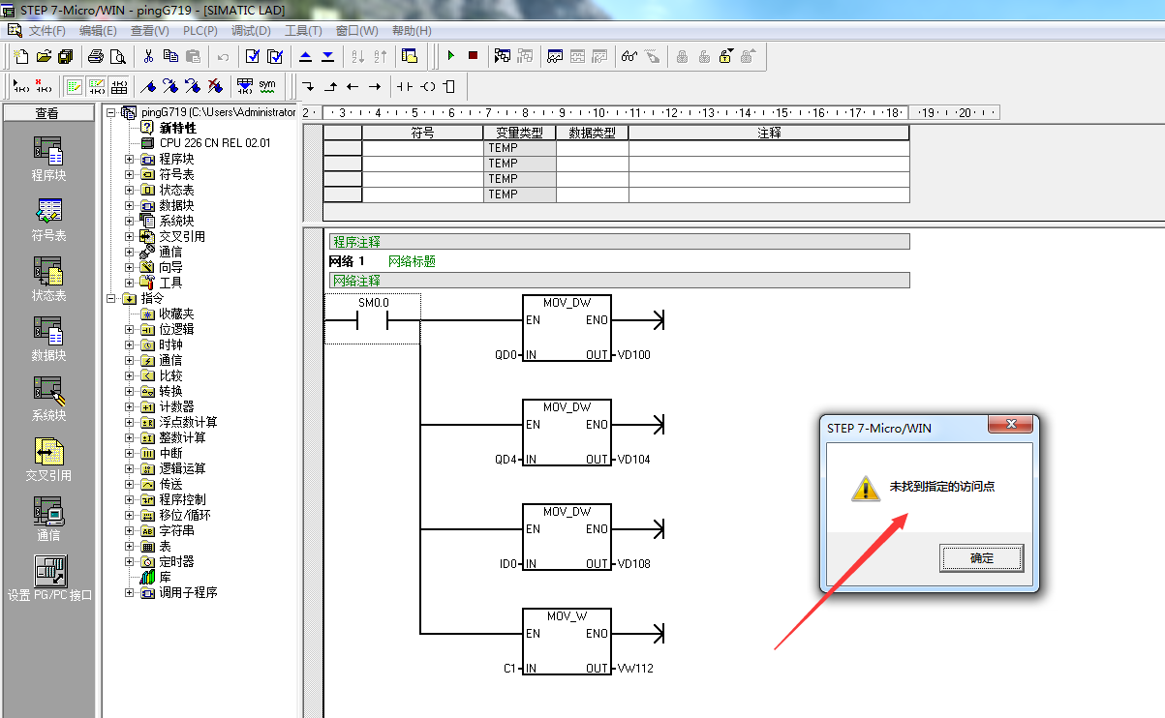Screen dimensions: 1165x718
Task: Select CPU 226 CN REL 02.01 tree item
Action: 215,143
